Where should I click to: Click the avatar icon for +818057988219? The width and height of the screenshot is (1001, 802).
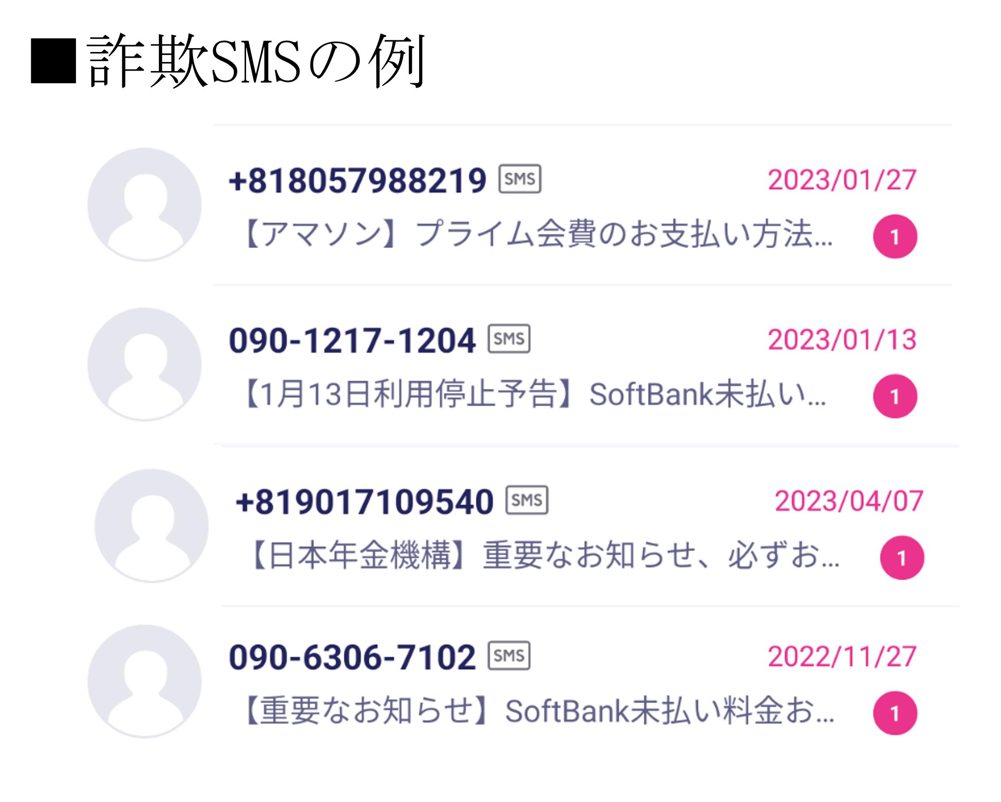click(144, 205)
